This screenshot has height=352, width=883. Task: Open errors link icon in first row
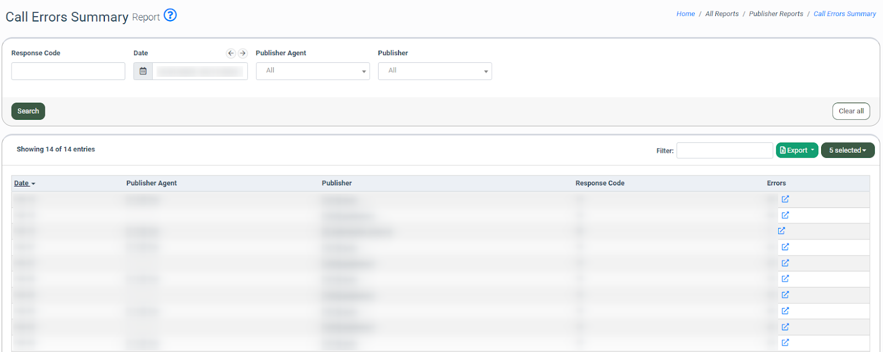[x=785, y=199]
